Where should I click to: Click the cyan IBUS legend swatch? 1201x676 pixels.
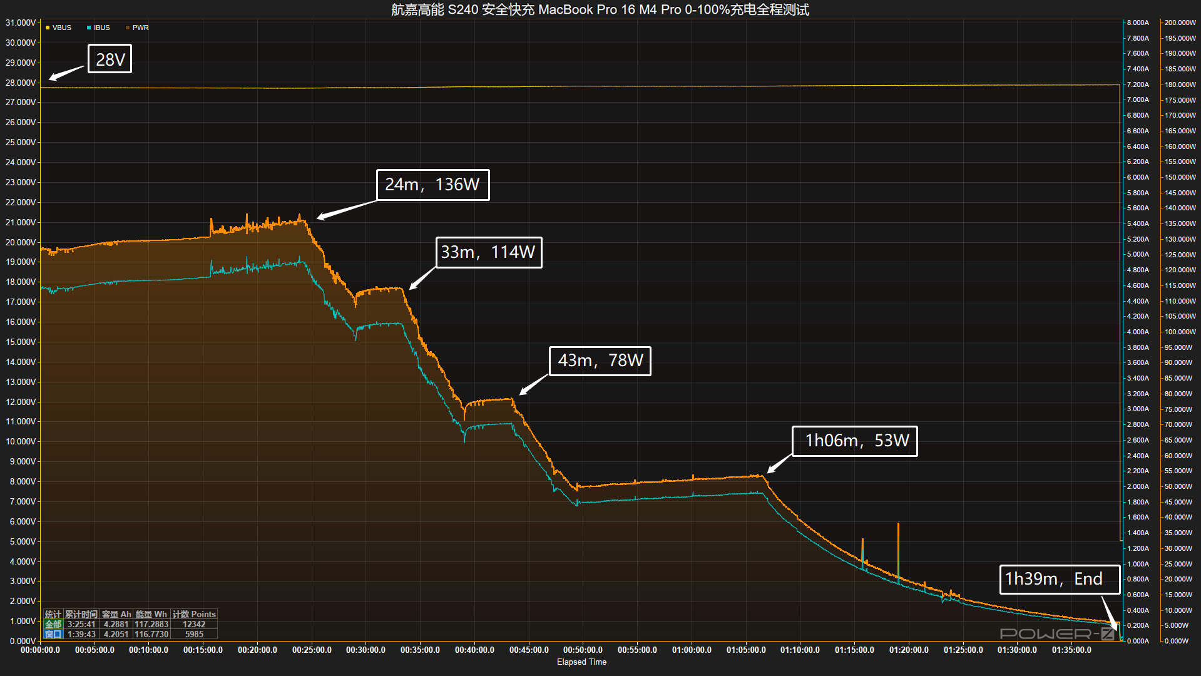click(89, 28)
